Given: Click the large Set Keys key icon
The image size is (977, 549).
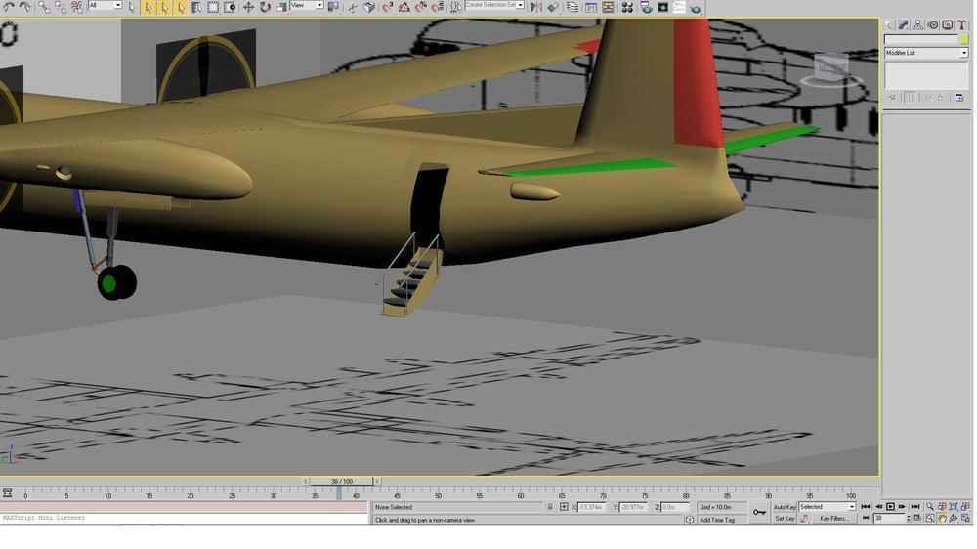Looking at the screenshot, I should coord(759,512).
